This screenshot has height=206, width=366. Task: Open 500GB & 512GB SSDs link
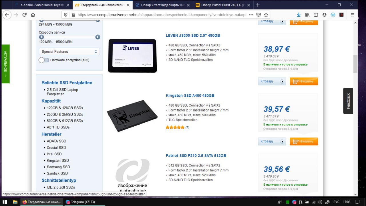point(65,121)
